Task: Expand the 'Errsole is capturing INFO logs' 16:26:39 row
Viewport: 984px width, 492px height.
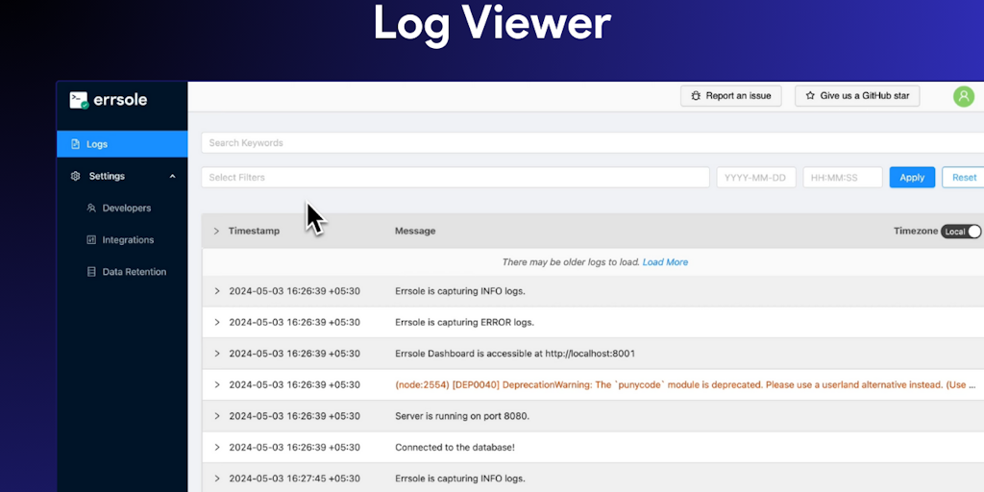Action: point(217,291)
